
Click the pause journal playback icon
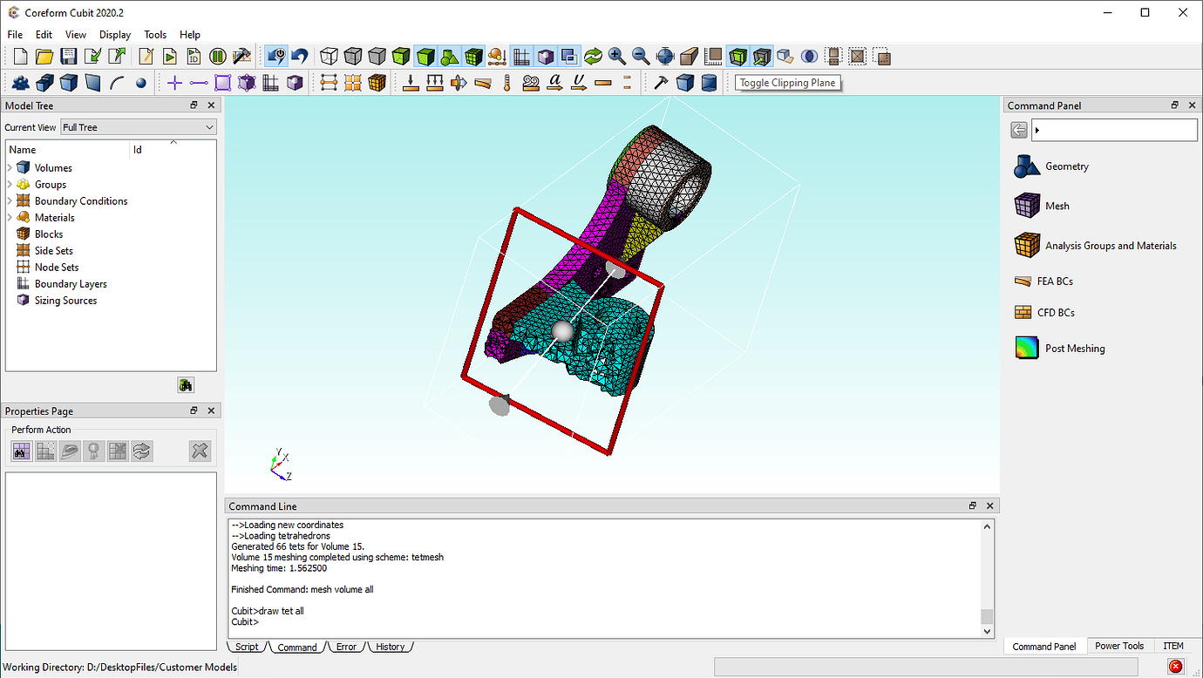click(217, 57)
